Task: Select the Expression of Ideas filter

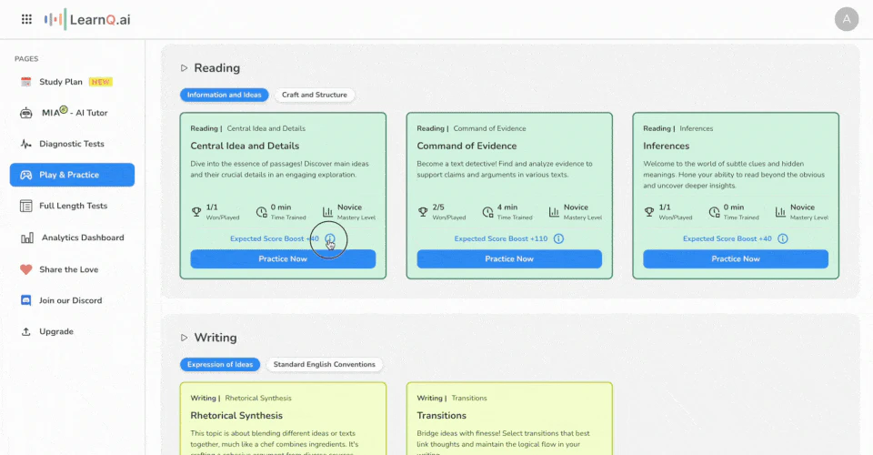Action: pos(219,364)
